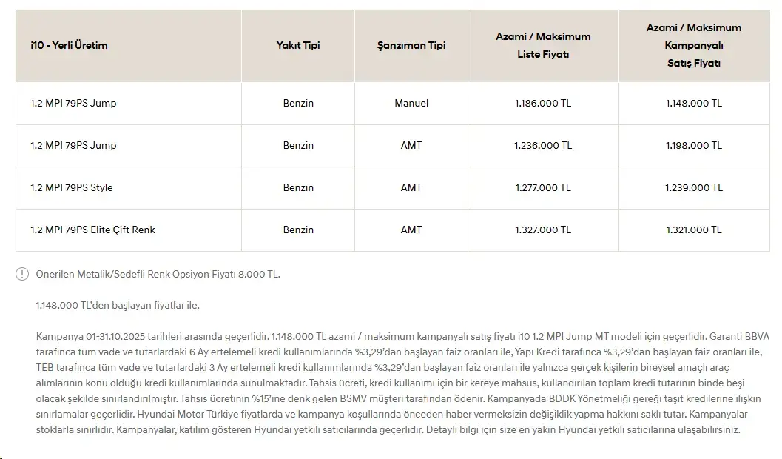This screenshot has height=459, width=782.
Task: Click the 1.186.000 TL list price
Action: click(x=543, y=104)
